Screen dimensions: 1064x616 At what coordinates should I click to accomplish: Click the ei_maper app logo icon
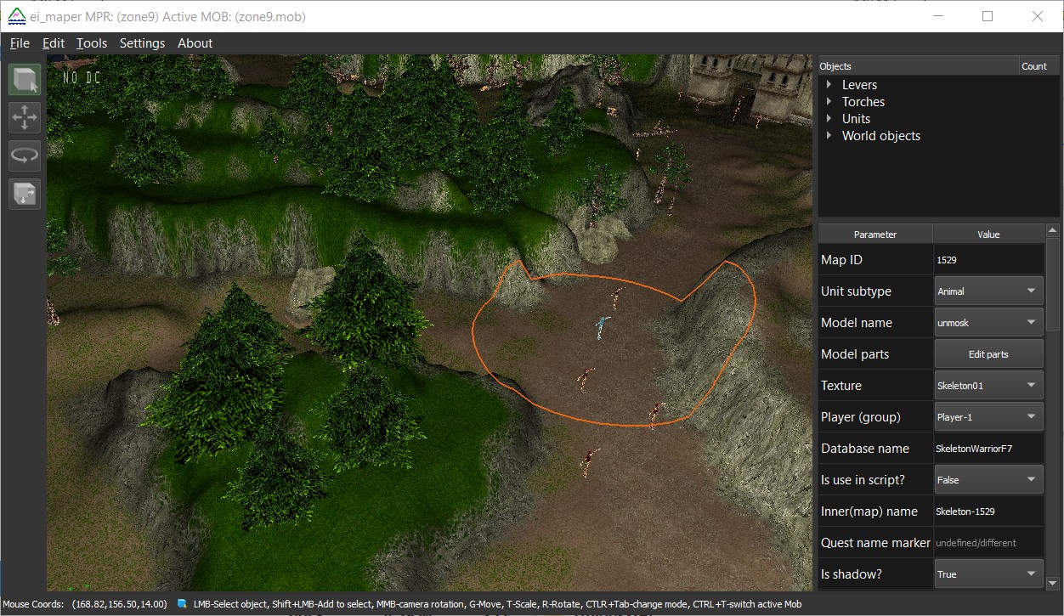16,16
